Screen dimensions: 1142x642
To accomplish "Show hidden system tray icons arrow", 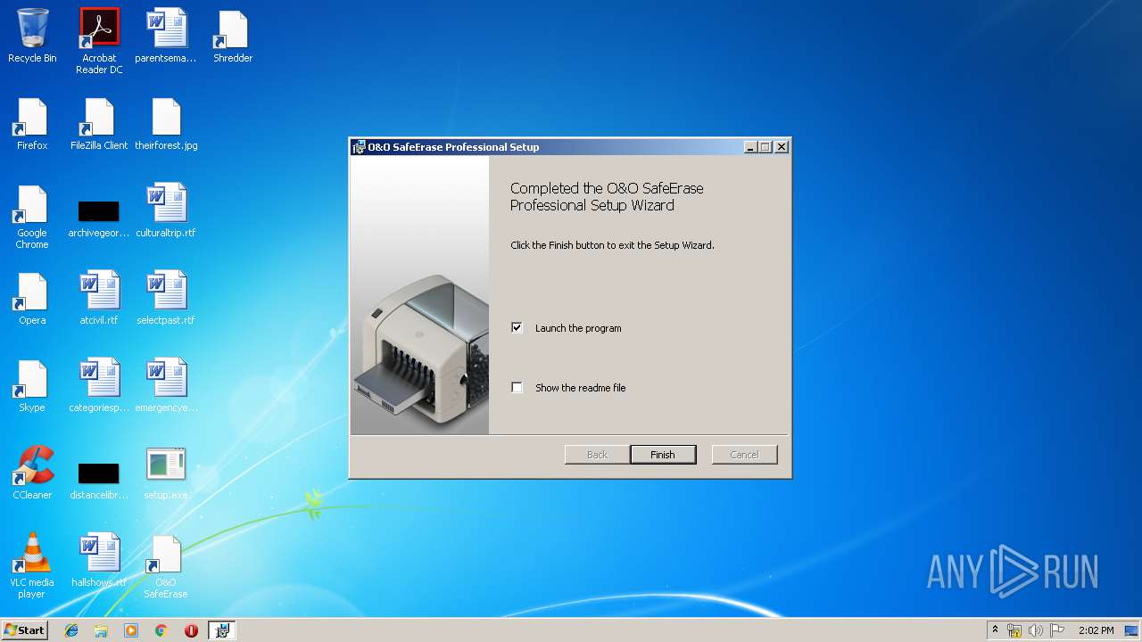I will [x=995, y=630].
